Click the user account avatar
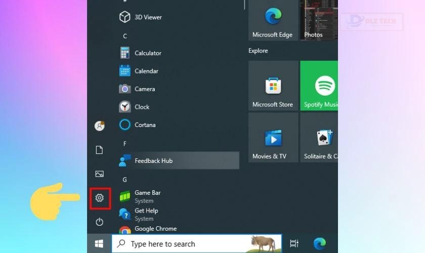 pyautogui.click(x=100, y=126)
